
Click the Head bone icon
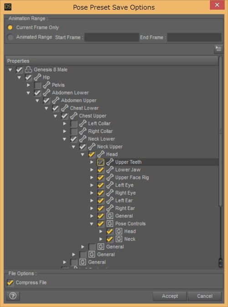coord(101,154)
